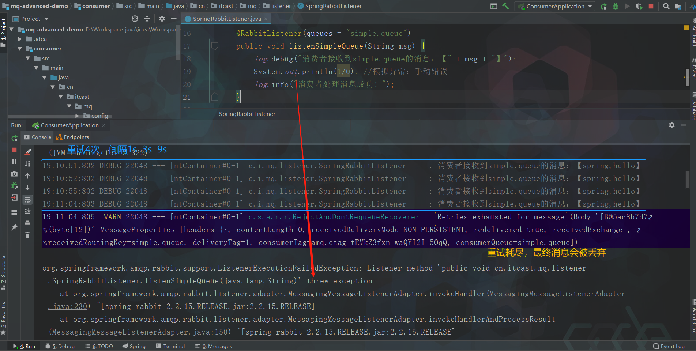This screenshot has width=696, height=351.
Task: Click the editor vertical scrollbar thumb
Action: pyautogui.click(x=688, y=77)
